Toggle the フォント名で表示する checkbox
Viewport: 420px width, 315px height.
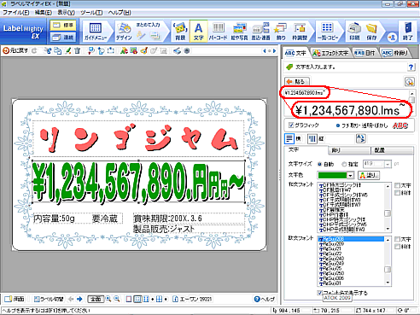coord(319,293)
